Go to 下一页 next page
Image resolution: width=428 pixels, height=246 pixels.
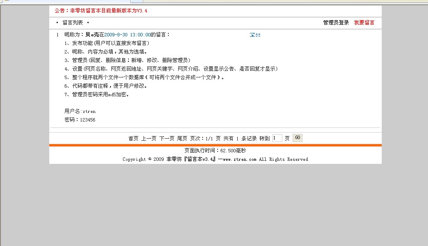(167, 138)
